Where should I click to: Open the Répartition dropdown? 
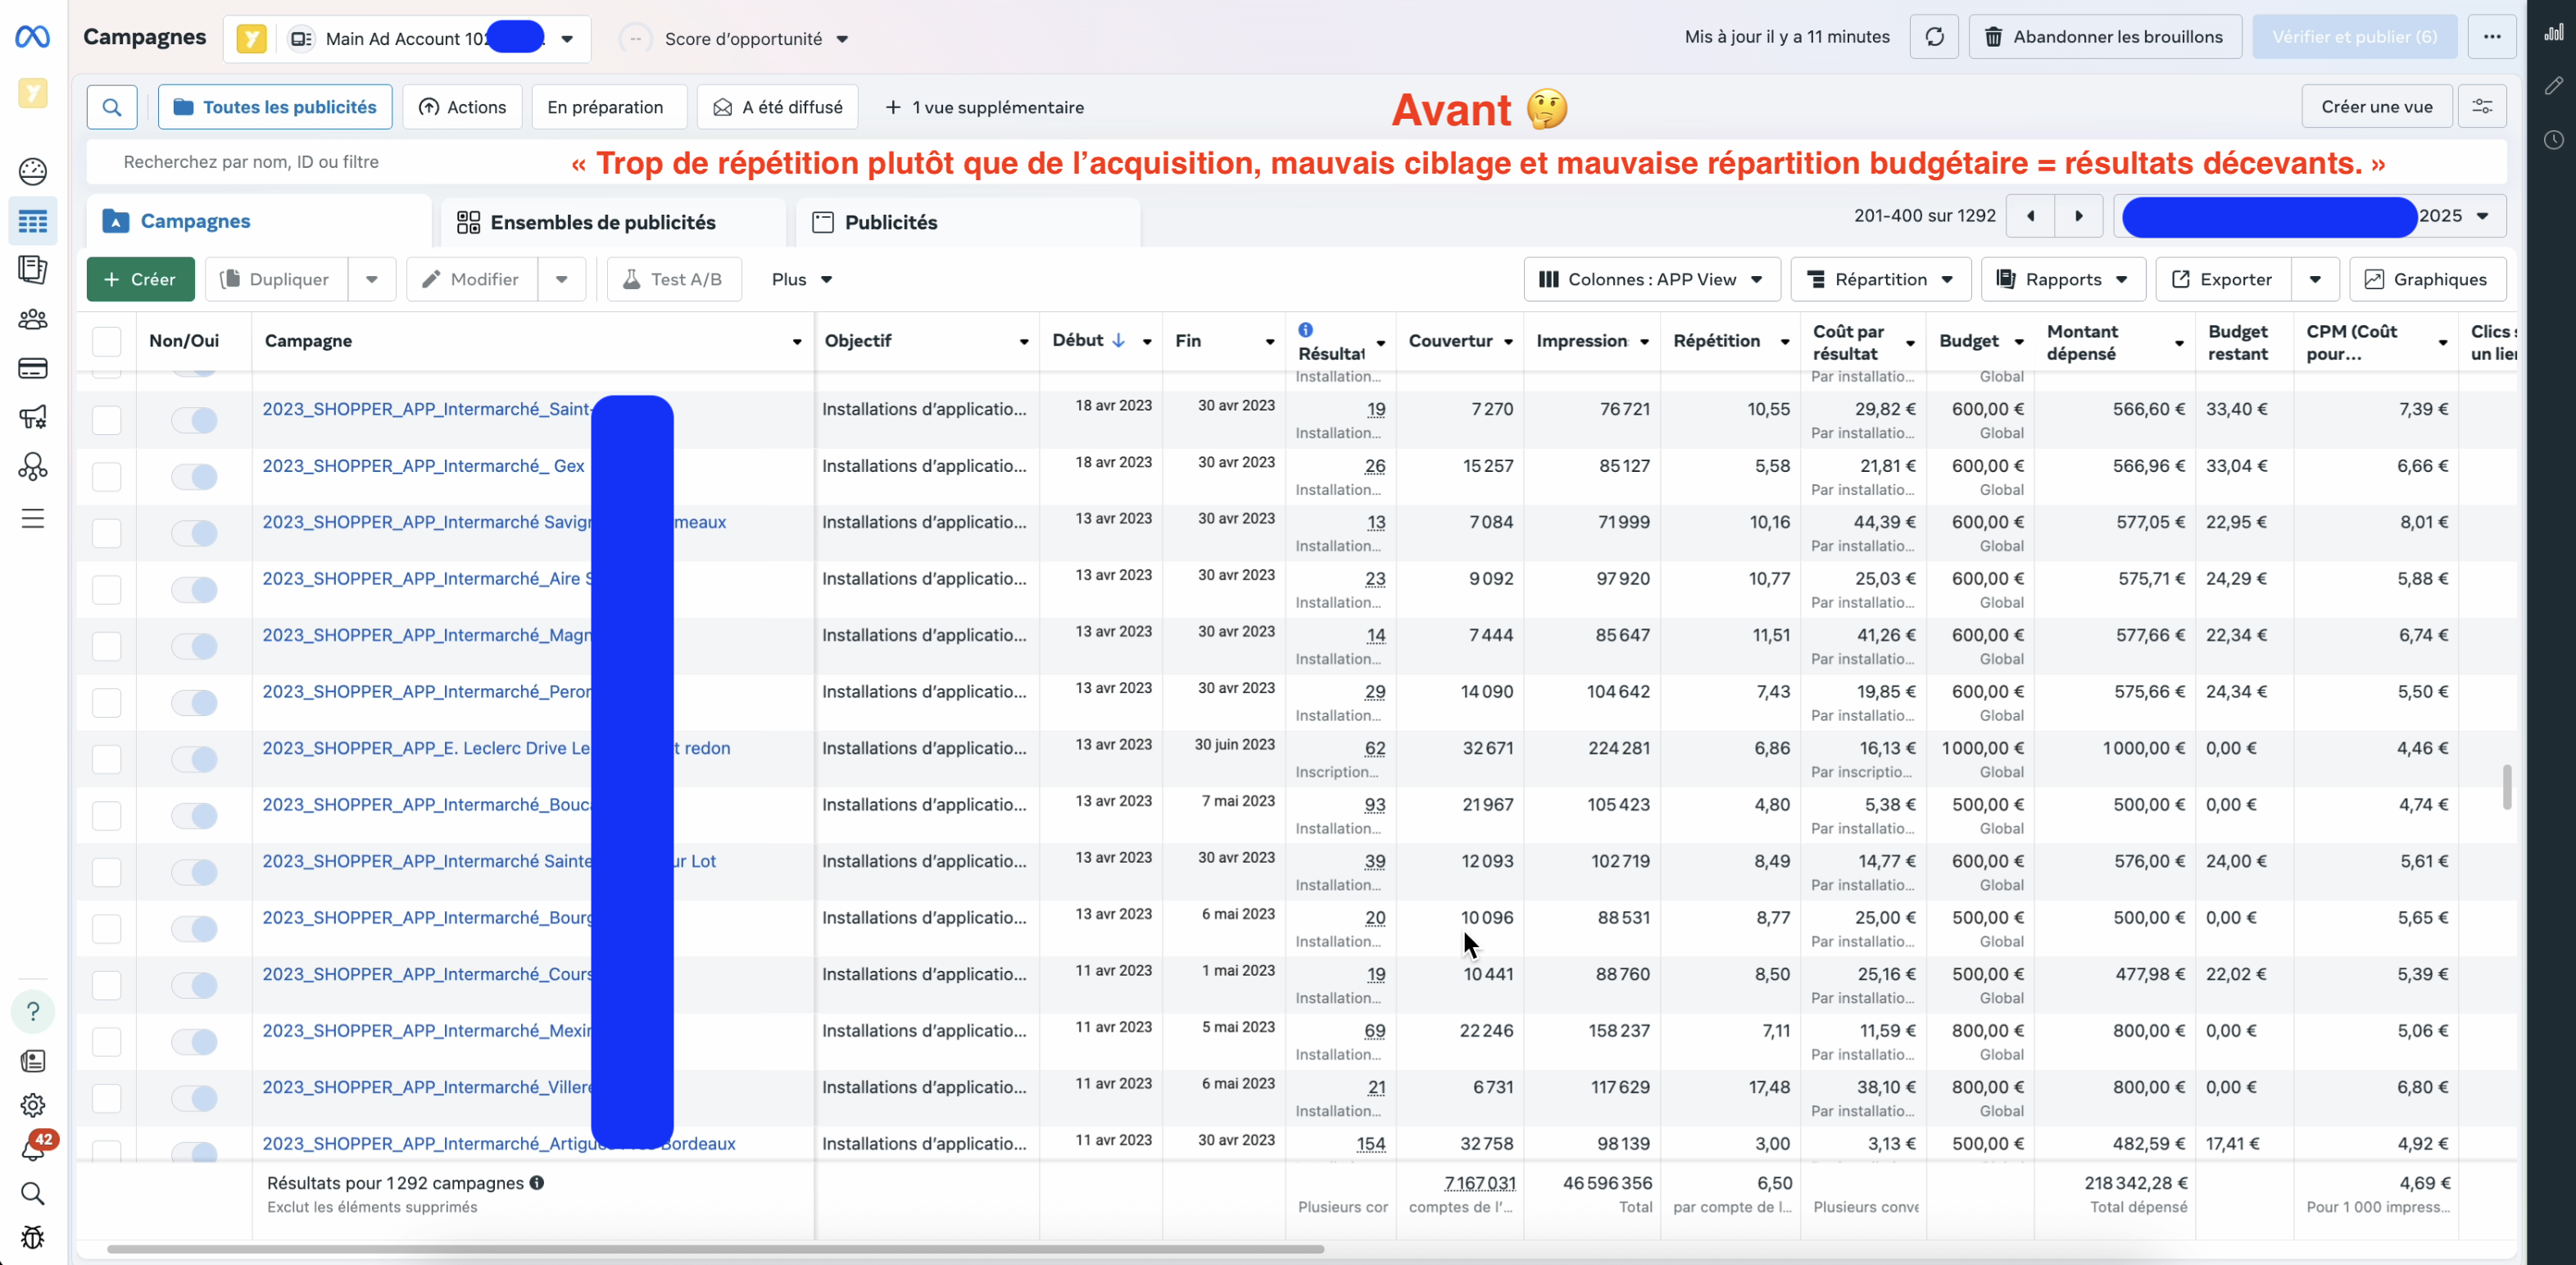[1881, 279]
